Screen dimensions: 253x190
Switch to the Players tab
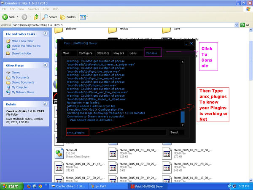click(x=119, y=53)
